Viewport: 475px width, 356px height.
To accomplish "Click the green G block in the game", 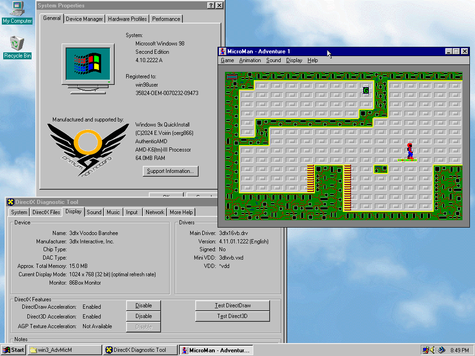I will [366, 90].
